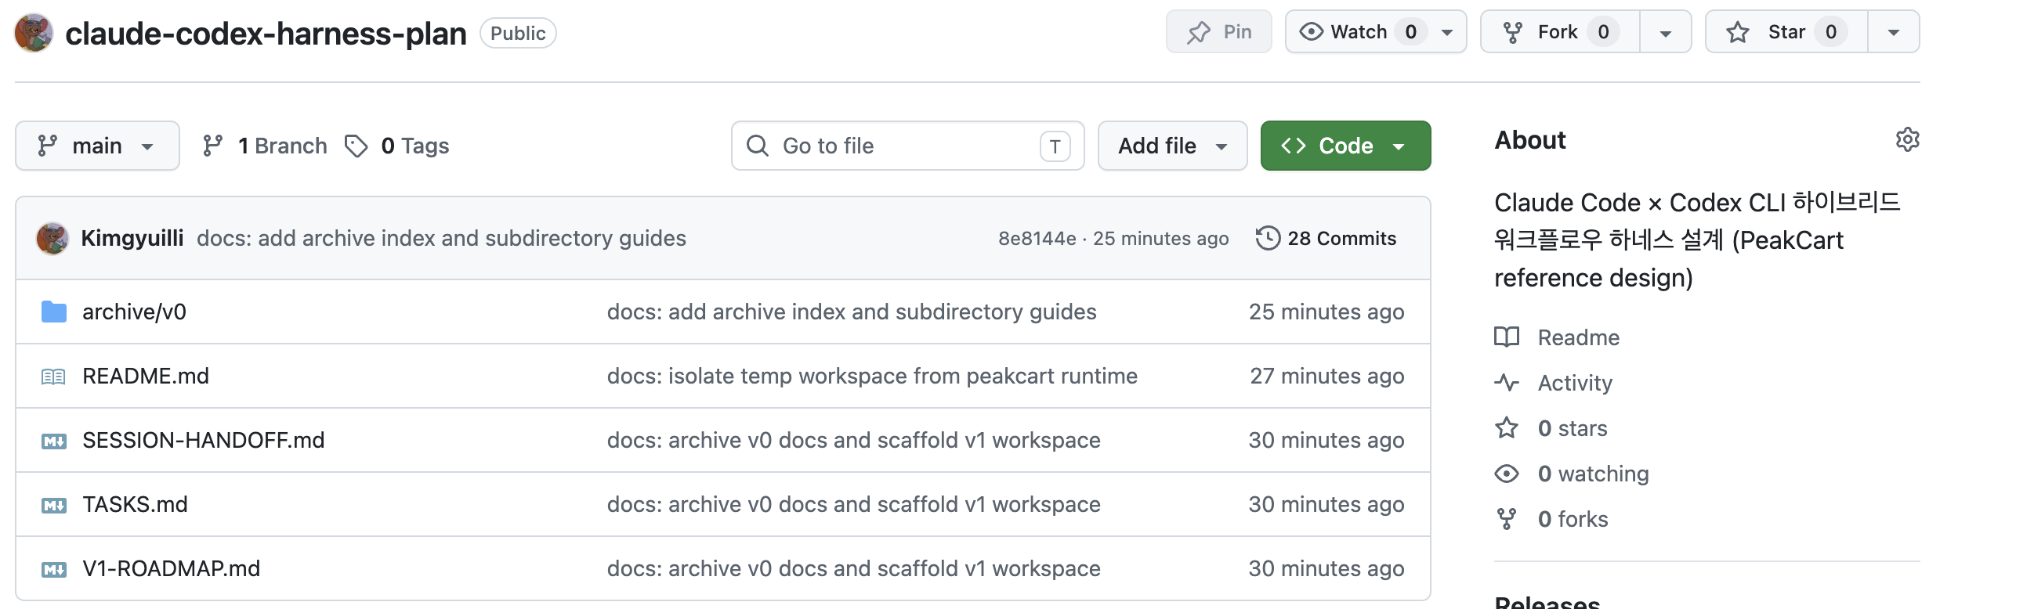This screenshot has width=2034, height=609.
Task: Click the commit history clock icon
Action: pyautogui.click(x=1267, y=238)
